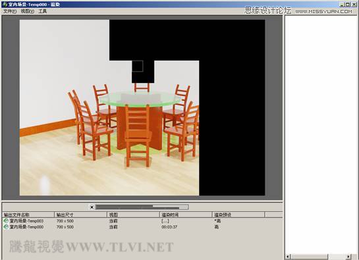
Task: Click the icon beside 室内场景-Temp003 entry
Action: 6,221
